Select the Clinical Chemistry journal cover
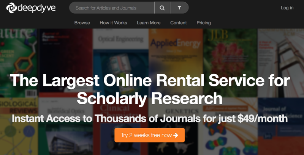The width and height of the screenshot is (304, 155). click(120, 126)
